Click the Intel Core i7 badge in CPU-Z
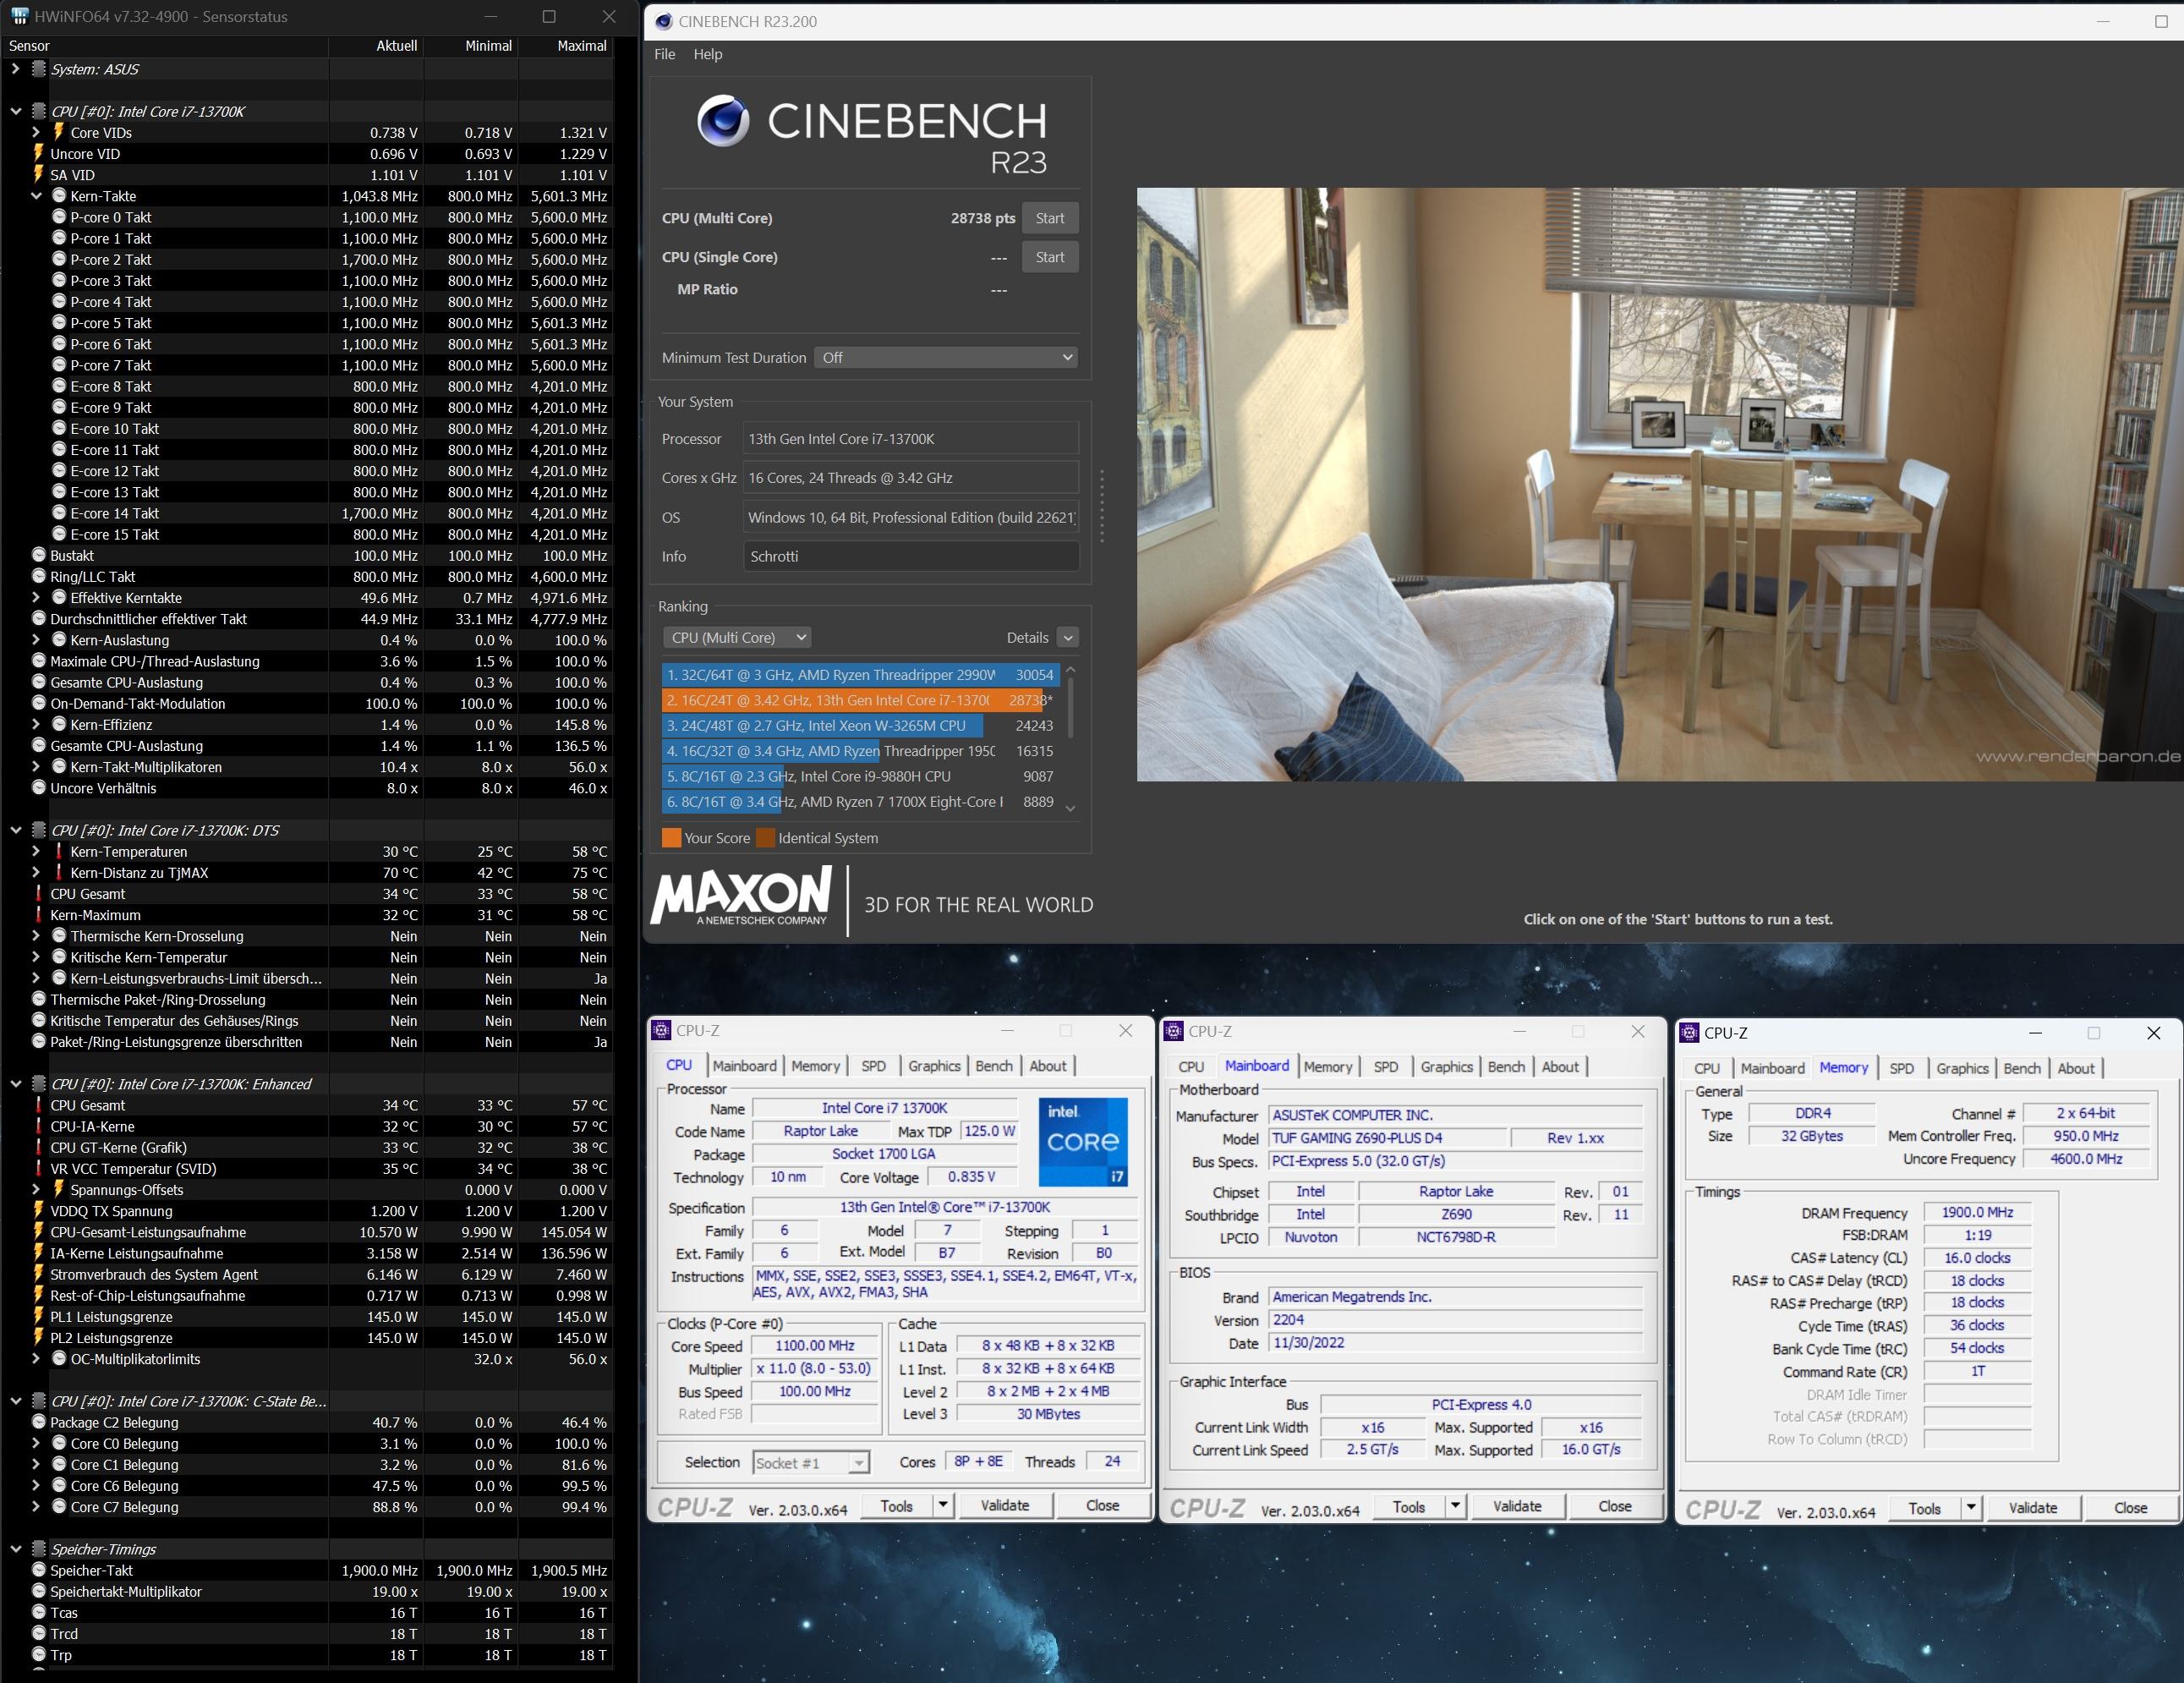Screen dimensions: 2184x1683 [1083, 1141]
